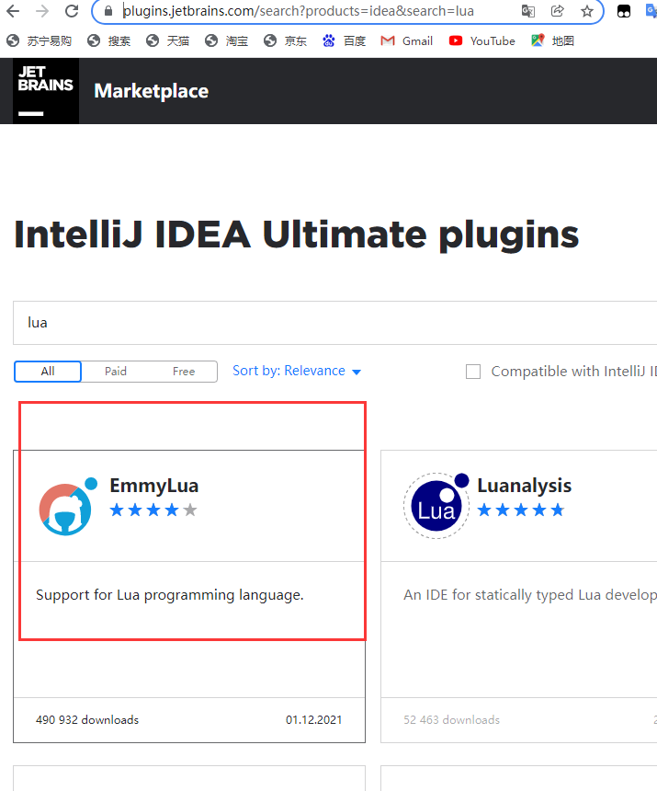Reload the current page
The height and width of the screenshot is (791, 657).
pyautogui.click(x=72, y=11)
